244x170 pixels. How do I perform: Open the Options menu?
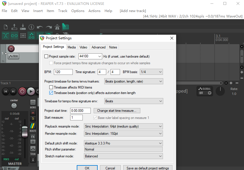coord(78,11)
